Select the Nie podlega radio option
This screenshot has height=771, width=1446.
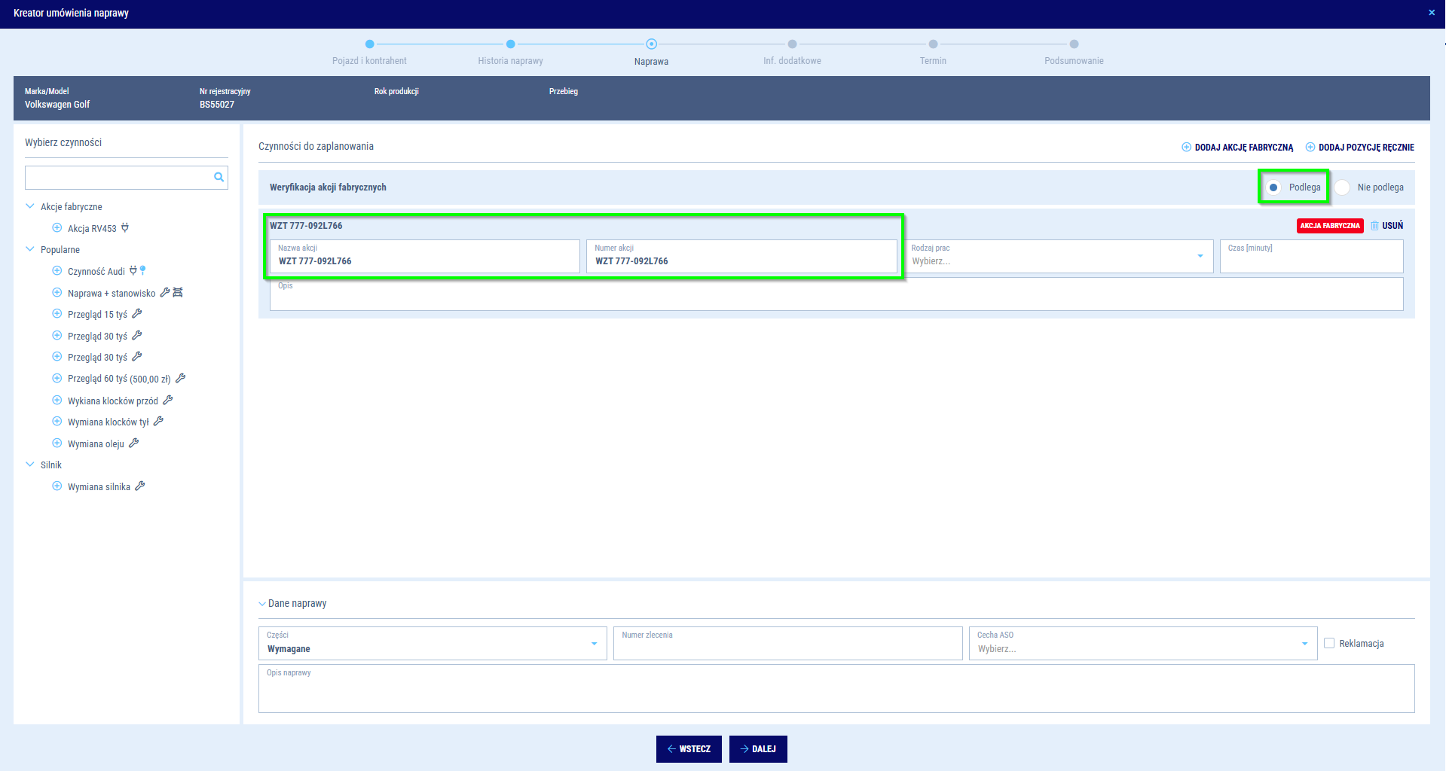point(1342,187)
